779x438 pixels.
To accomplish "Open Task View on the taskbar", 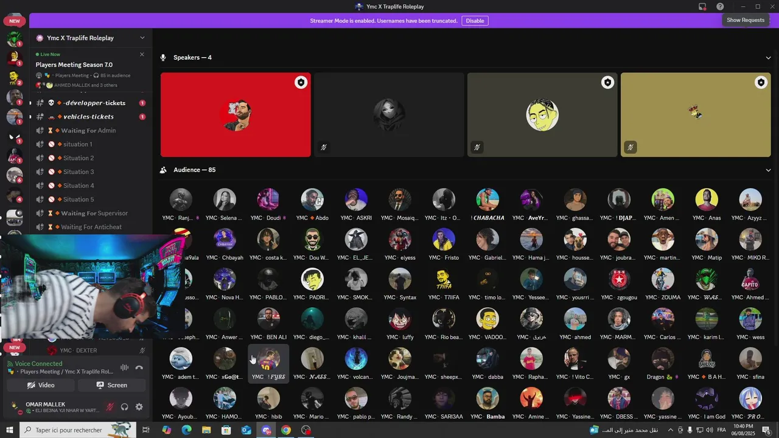I will (146, 430).
